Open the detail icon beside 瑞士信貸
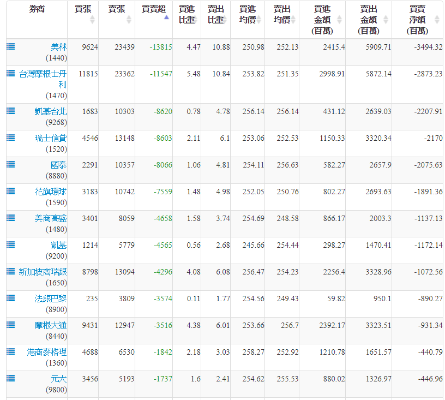This screenshot has height=400, width=445. click(x=11, y=138)
